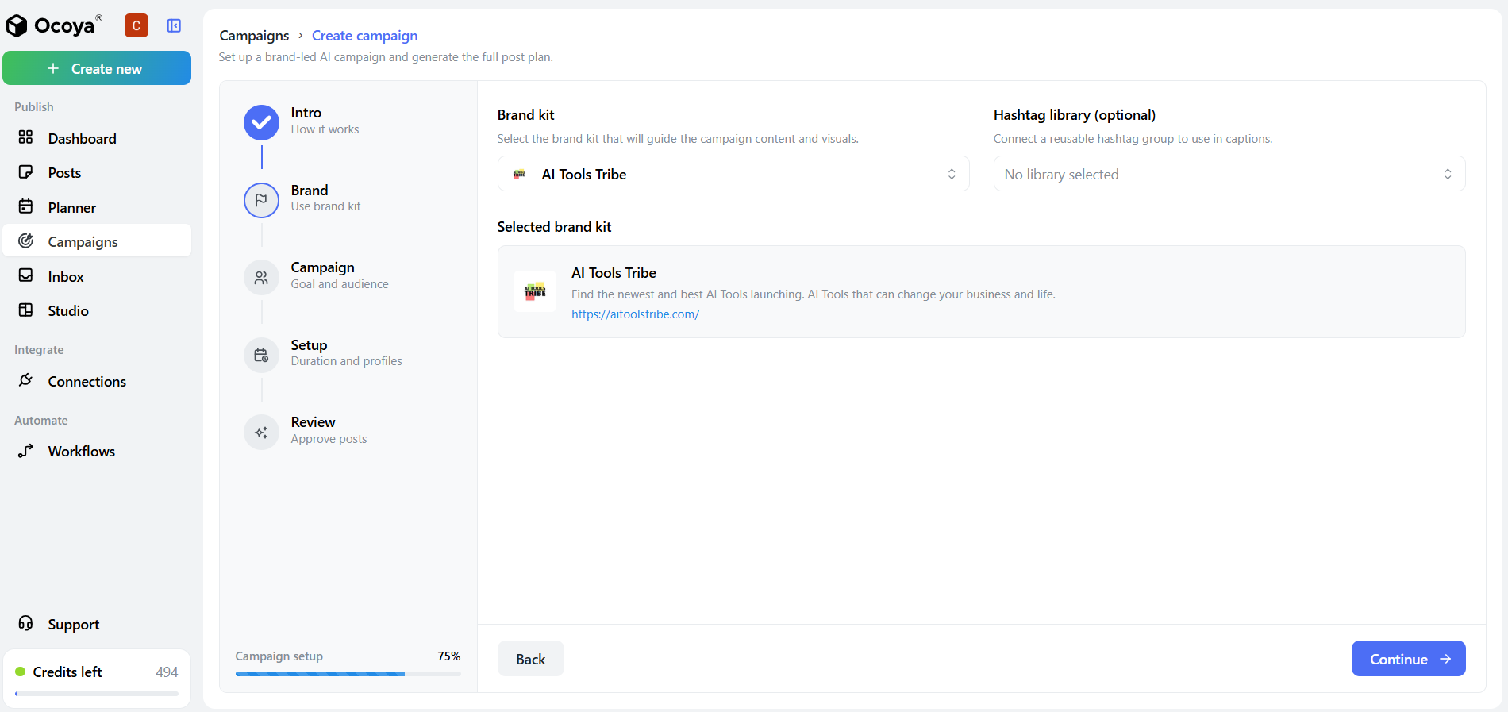Screen dimensions: 1508x712
Task: Click the Planner calendar icon
Action: (25, 206)
